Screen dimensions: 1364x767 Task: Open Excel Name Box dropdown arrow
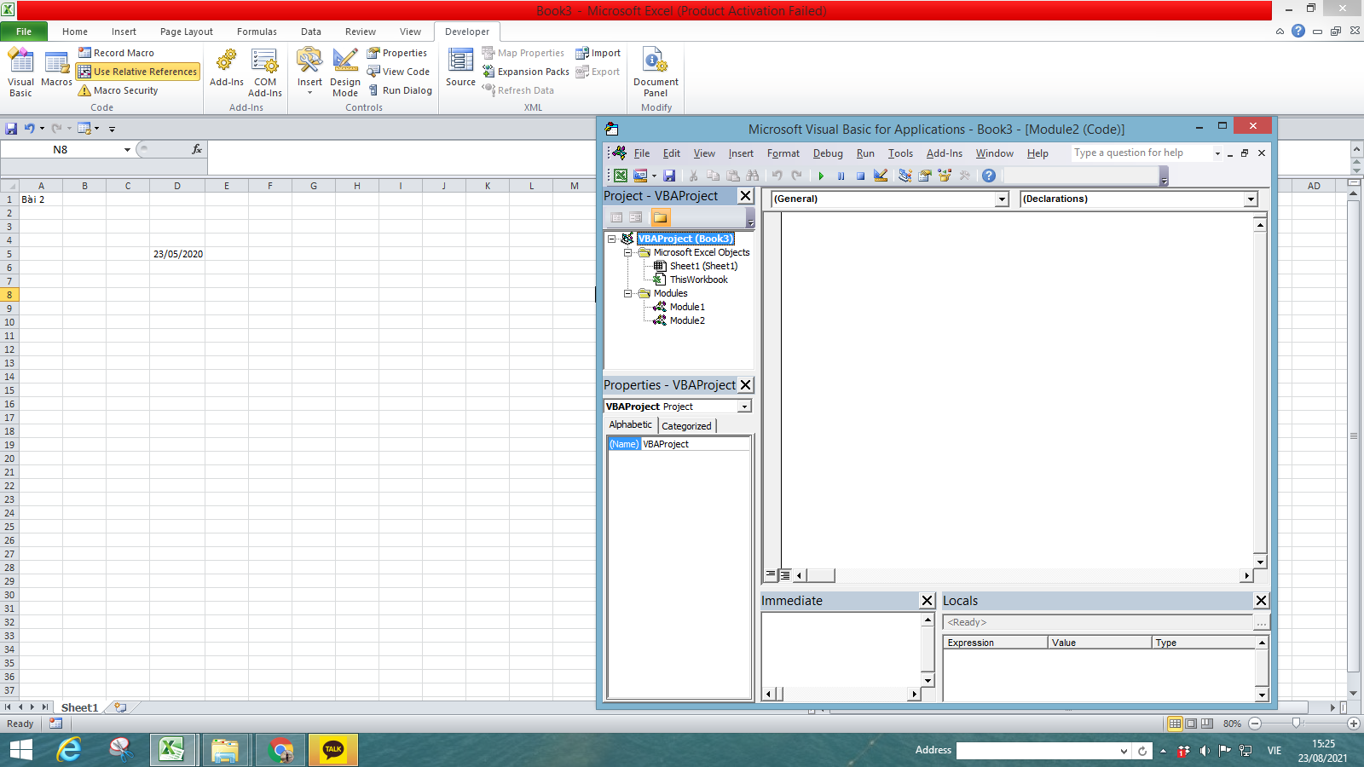[127, 149]
